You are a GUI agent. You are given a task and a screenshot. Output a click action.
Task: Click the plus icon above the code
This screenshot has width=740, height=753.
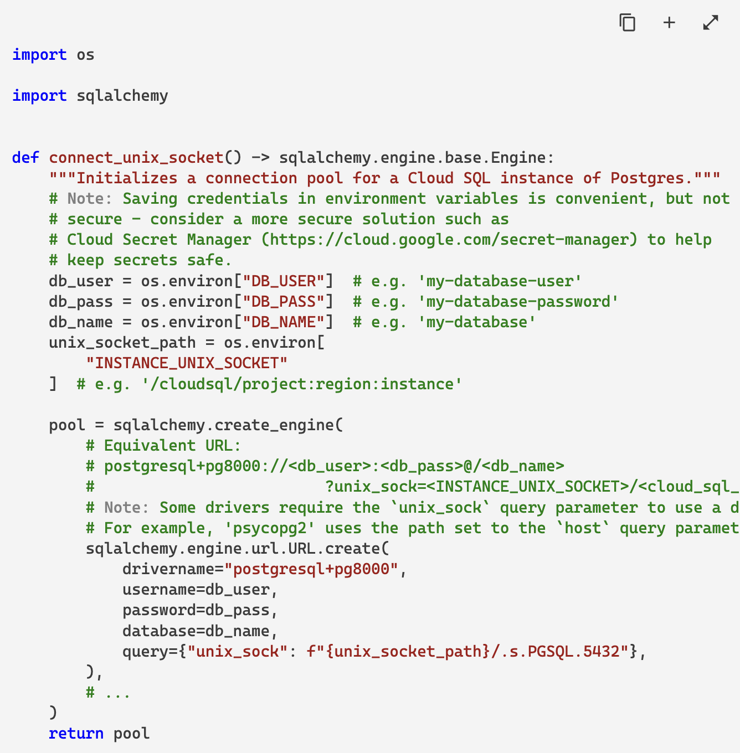coord(669,23)
